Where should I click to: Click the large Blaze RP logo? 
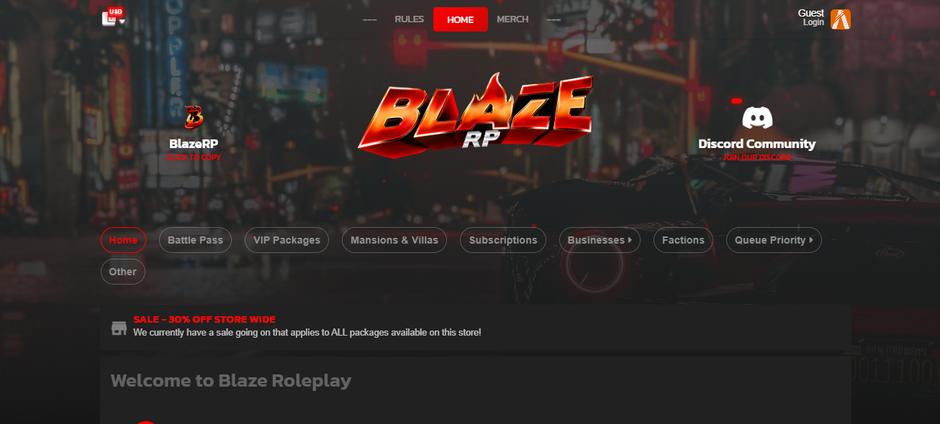pos(476,114)
